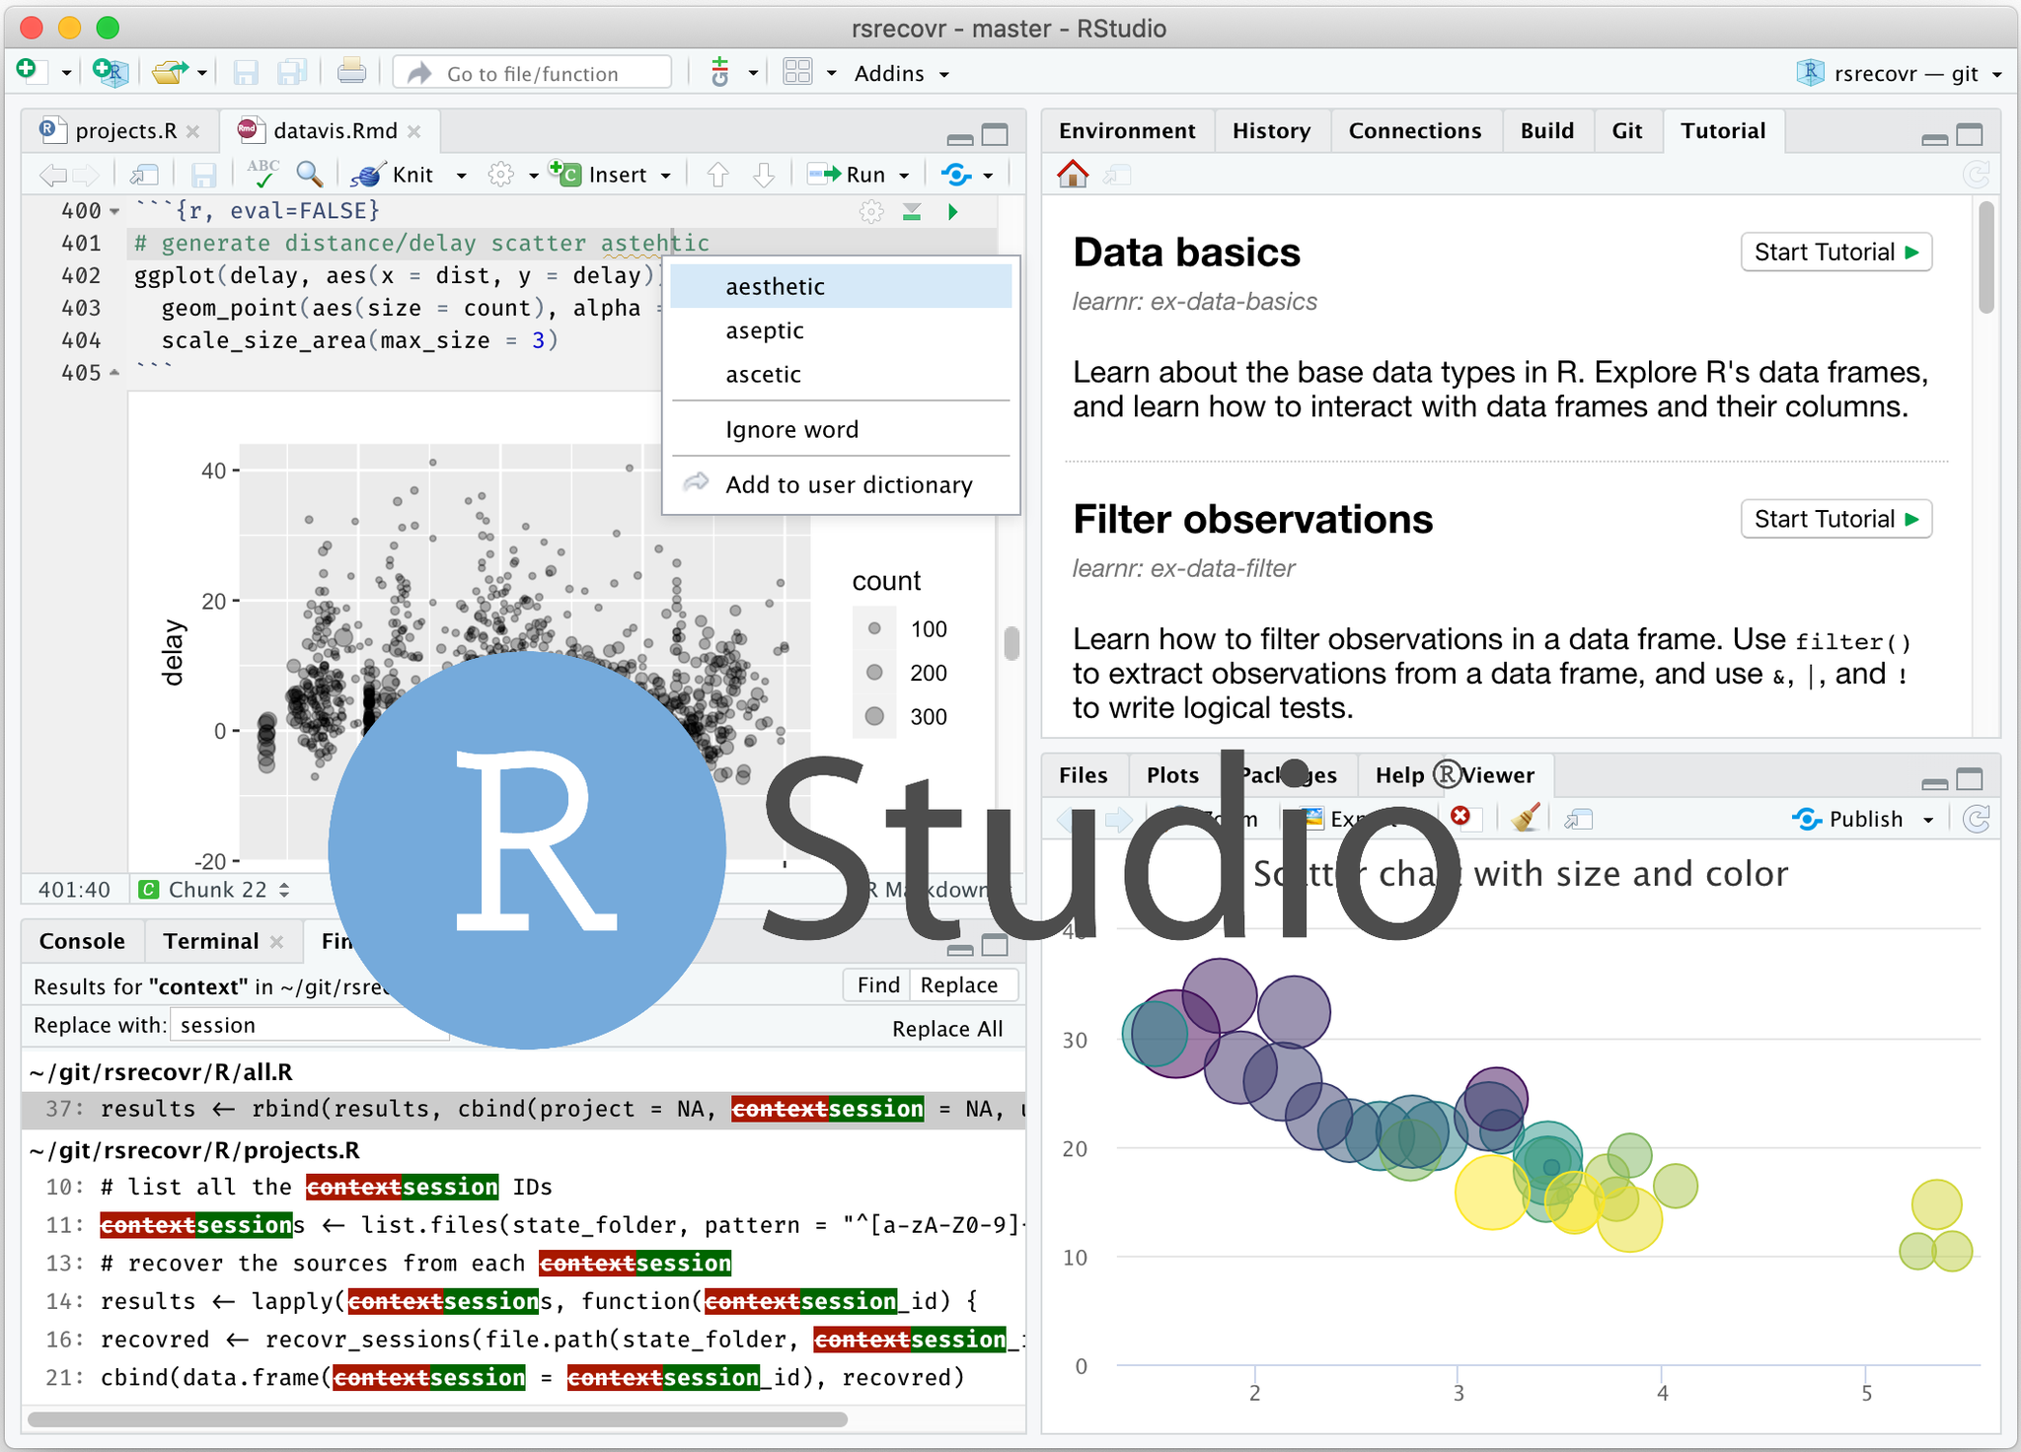Viewport: 2021px width, 1452px height.
Task: Open chunk 400 options gear icon
Action: pyautogui.click(x=870, y=211)
